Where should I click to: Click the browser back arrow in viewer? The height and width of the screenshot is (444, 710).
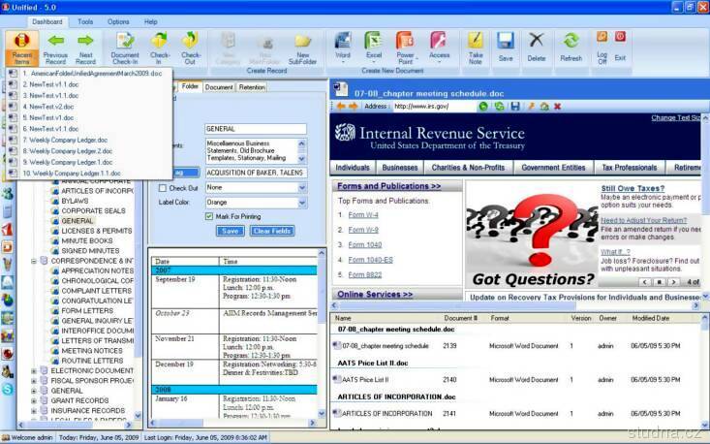pyautogui.click(x=341, y=107)
